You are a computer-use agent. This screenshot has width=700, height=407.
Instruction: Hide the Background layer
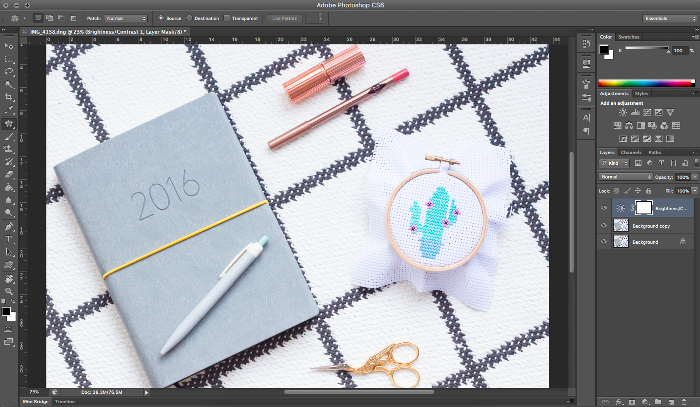(x=604, y=241)
